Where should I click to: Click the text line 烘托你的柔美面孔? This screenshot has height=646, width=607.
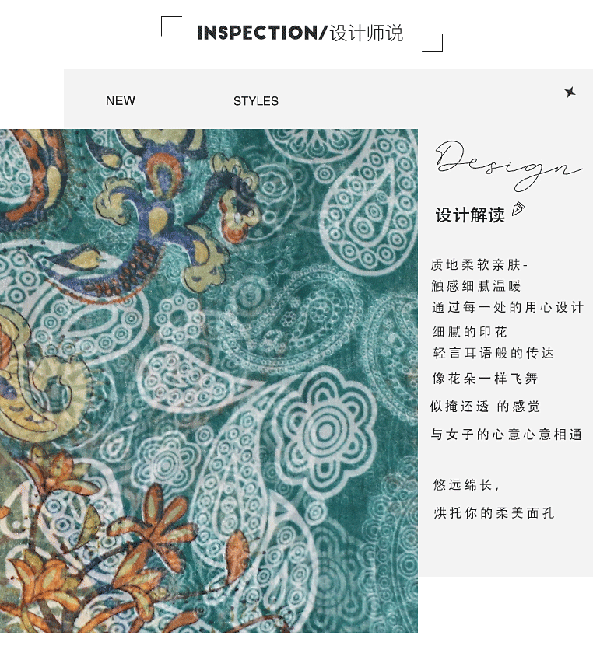click(x=493, y=513)
